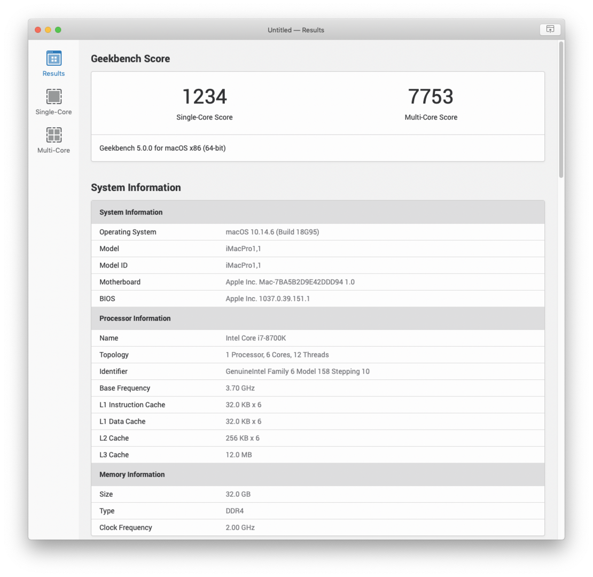This screenshot has width=593, height=577.
Task: Click the Multi-Core Score label
Action: tap(431, 117)
